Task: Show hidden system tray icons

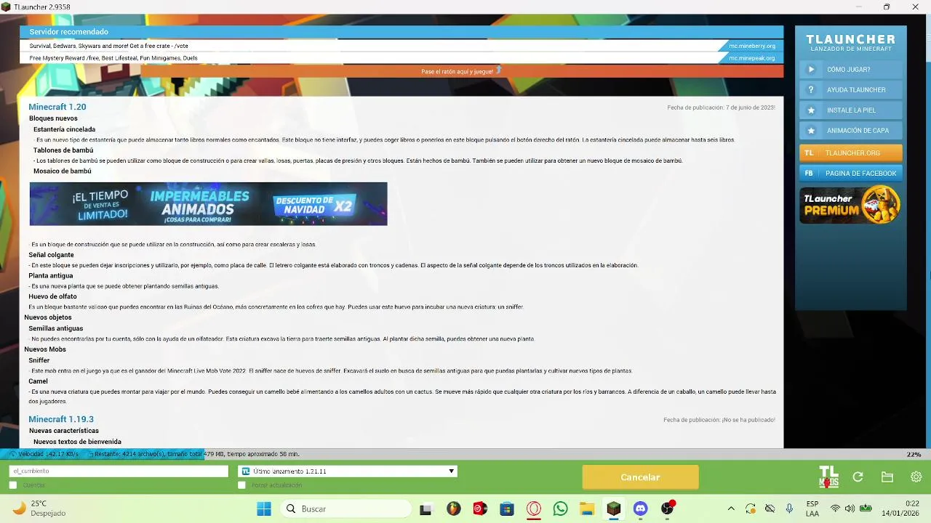Action: coord(731,508)
